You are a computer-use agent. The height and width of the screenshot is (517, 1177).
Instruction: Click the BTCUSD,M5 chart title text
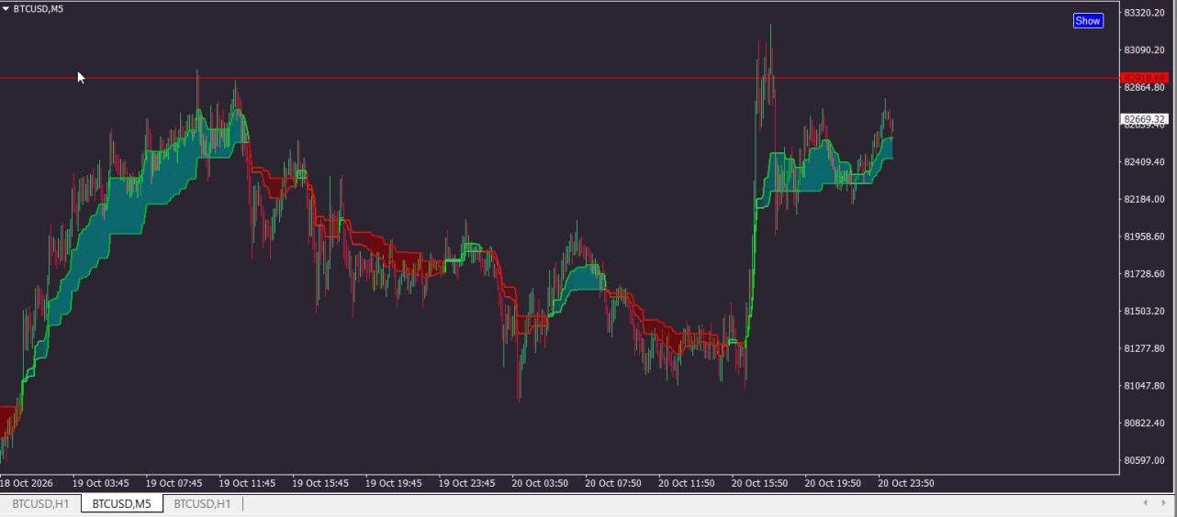point(39,8)
